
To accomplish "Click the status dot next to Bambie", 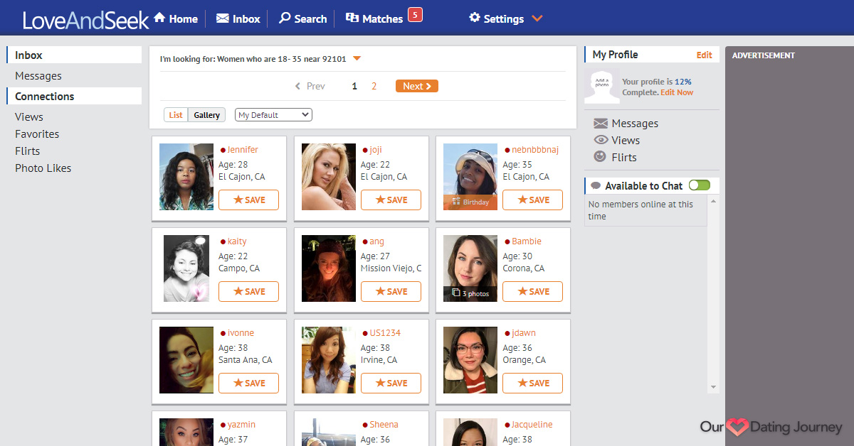I will pyautogui.click(x=507, y=242).
